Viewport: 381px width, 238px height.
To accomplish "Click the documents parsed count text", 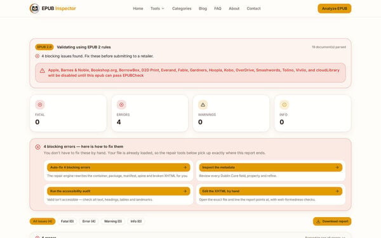I will (x=329, y=47).
